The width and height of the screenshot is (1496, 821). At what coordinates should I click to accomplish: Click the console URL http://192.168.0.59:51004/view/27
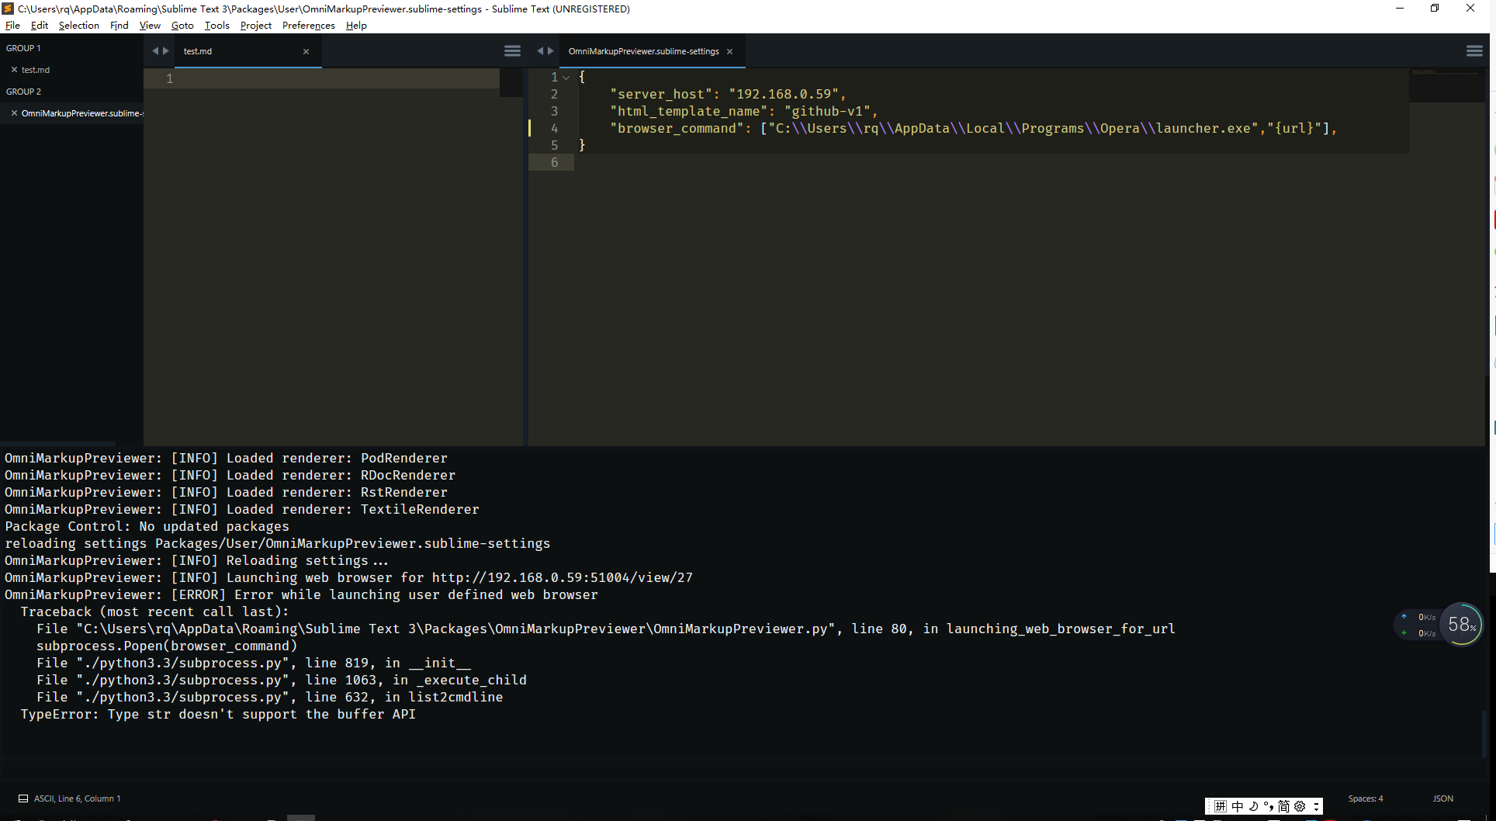click(563, 577)
